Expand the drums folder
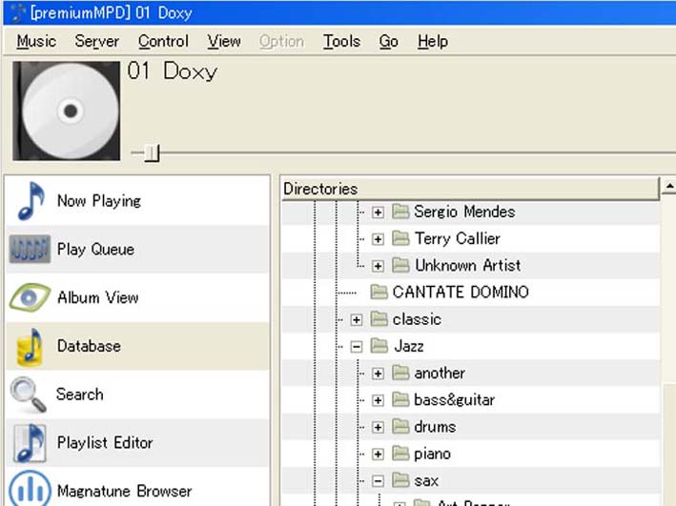This screenshot has width=676, height=506. point(378,427)
